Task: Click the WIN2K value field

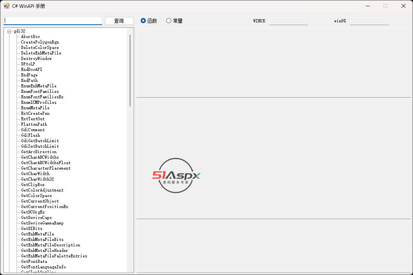Action: pyautogui.click(x=288, y=21)
